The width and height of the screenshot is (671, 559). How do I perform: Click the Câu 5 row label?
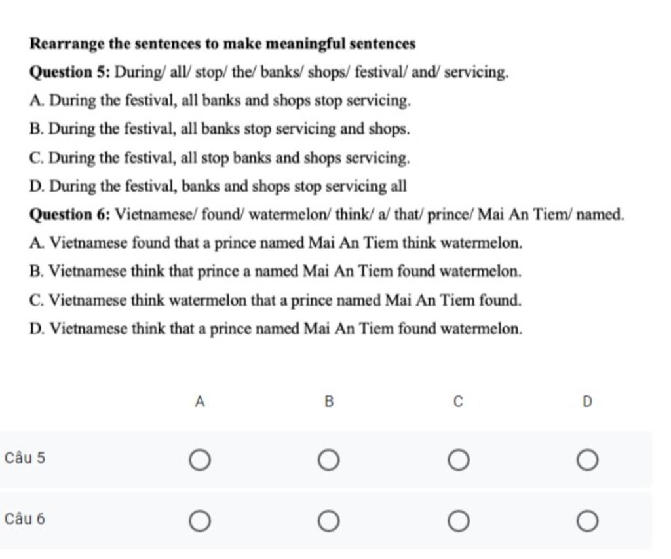coord(25,458)
